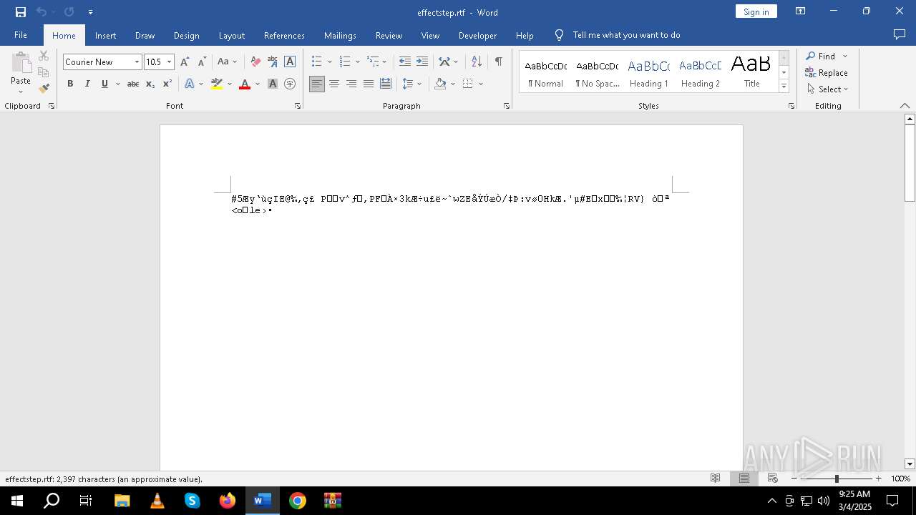
Task: Open the Borders dropdown arrow
Action: 481,84
